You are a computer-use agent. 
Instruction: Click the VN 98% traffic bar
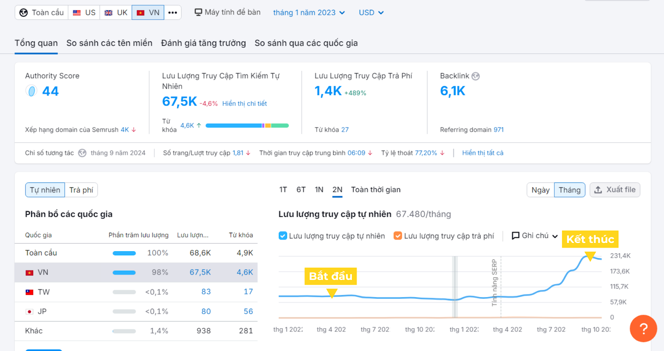tap(124, 273)
